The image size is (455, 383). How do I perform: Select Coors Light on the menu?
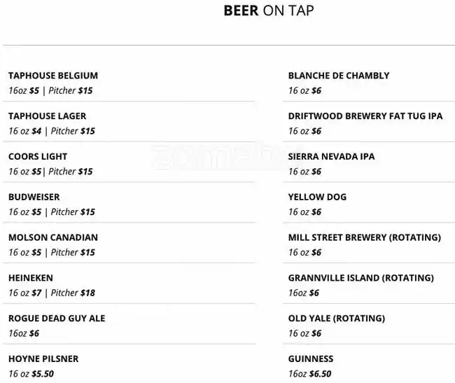coord(38,157)
